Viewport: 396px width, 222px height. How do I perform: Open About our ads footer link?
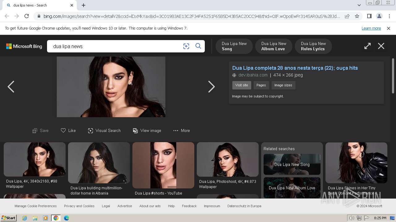[x=150, y=206]
